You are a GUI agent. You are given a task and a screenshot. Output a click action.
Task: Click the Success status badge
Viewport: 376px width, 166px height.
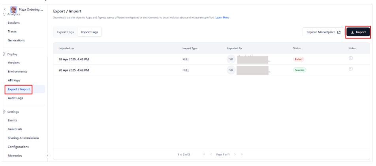(x=299, y=70)
